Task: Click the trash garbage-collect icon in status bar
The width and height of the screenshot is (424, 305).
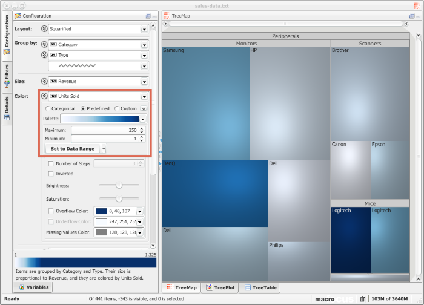Action: [362, 298]
